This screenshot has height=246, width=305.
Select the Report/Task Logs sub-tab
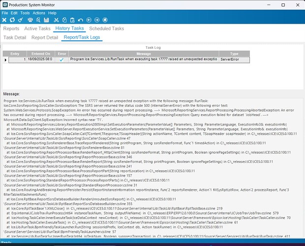(82, 37)
